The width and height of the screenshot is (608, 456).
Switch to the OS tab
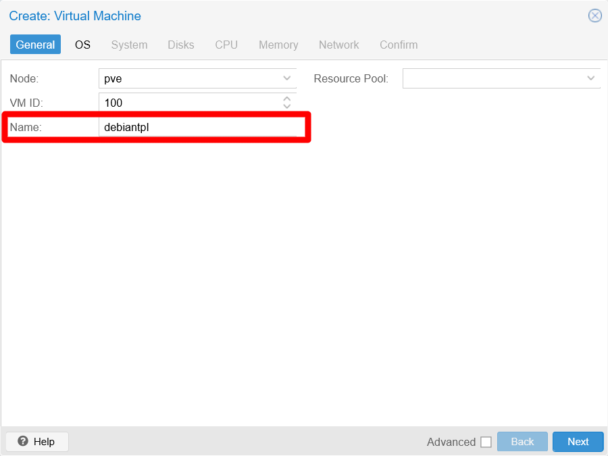[82, 45]
